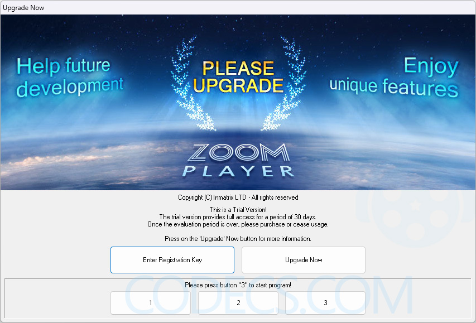
Task: Click the 'Upgrade Now' window title
Action: tap(23, 8)
